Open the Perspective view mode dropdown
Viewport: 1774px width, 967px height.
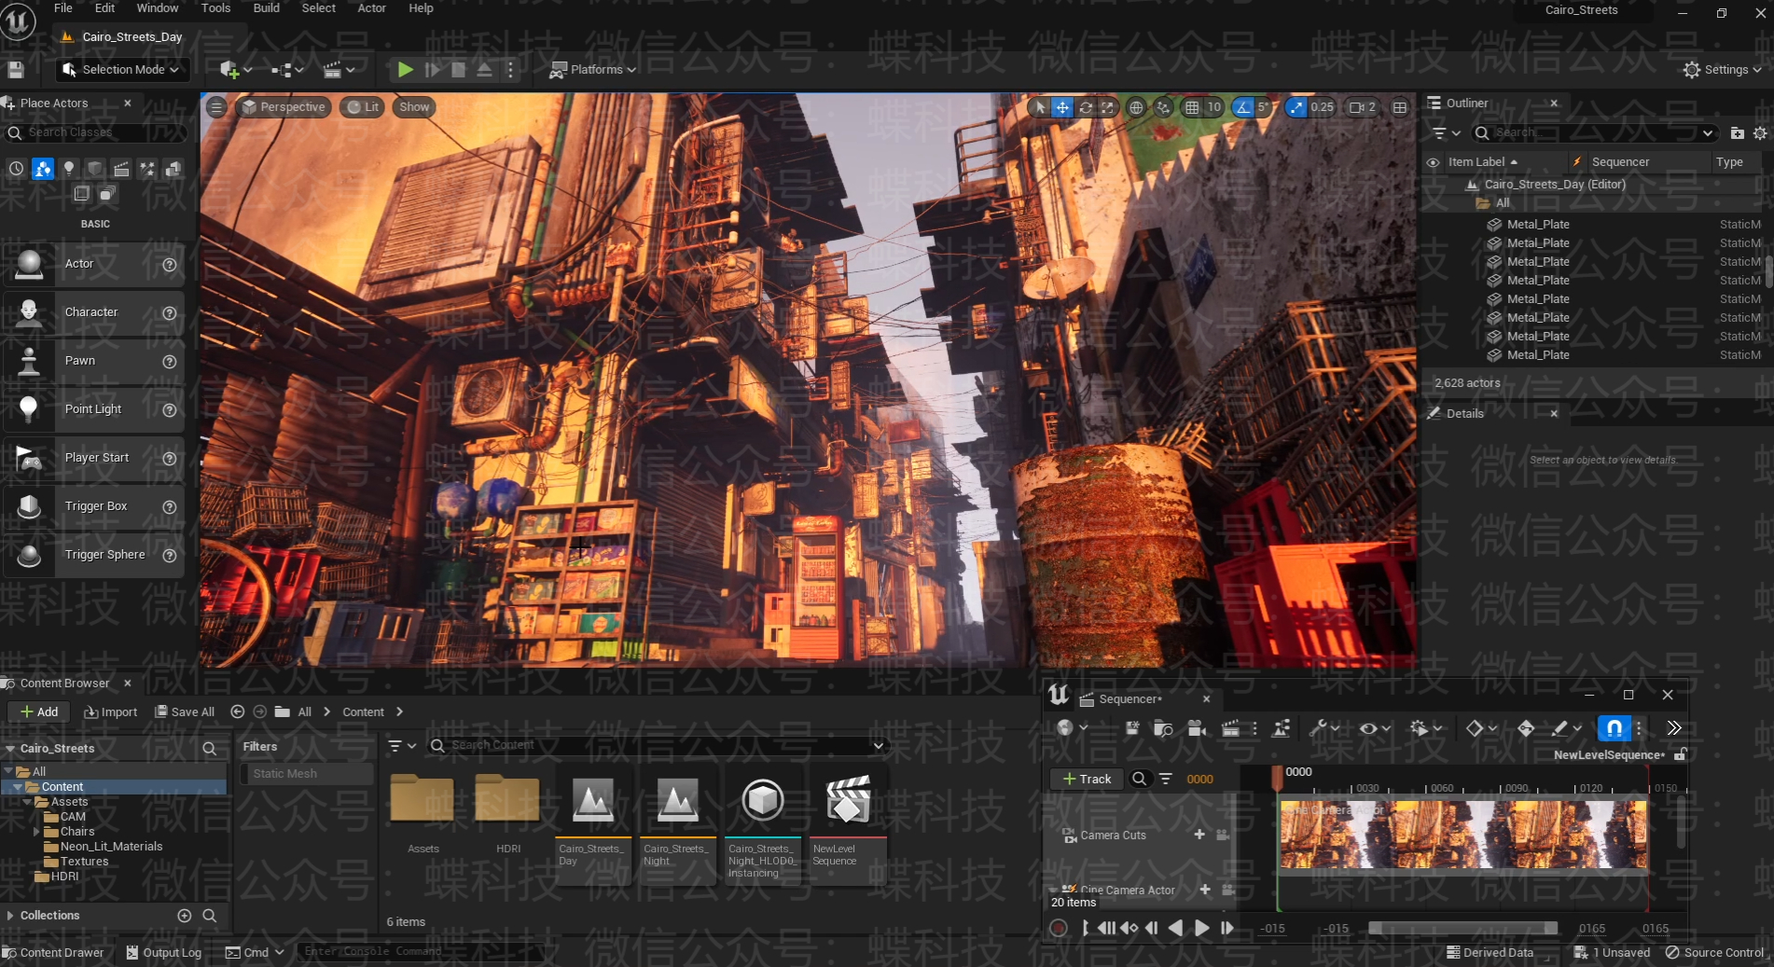pos(284,107)
